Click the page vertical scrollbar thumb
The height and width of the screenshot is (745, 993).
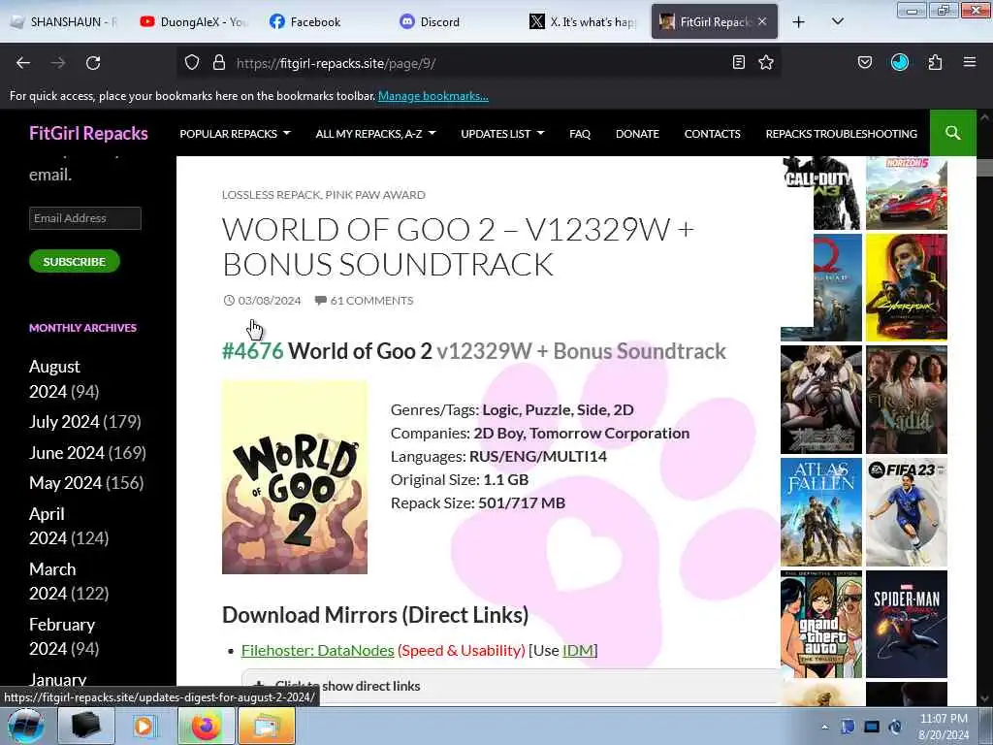pos(984,168)
